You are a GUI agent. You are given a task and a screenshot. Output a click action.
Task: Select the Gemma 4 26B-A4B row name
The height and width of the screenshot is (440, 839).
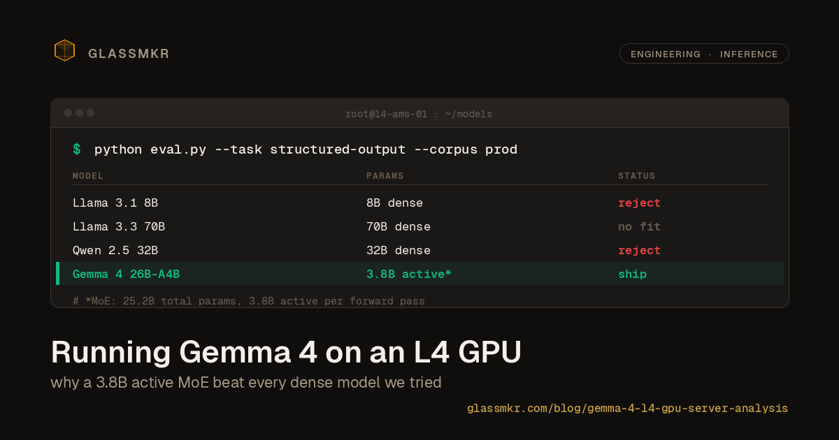tap(126, 274)
